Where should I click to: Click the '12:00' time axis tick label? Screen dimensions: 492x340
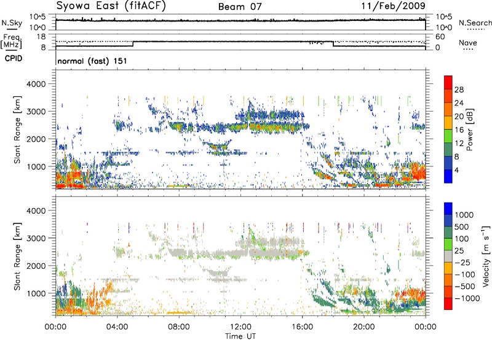point(240,327)
